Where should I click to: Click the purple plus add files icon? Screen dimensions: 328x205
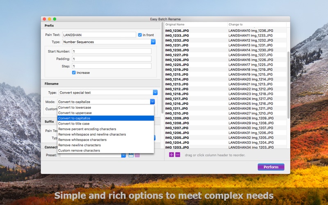point(171,155)
